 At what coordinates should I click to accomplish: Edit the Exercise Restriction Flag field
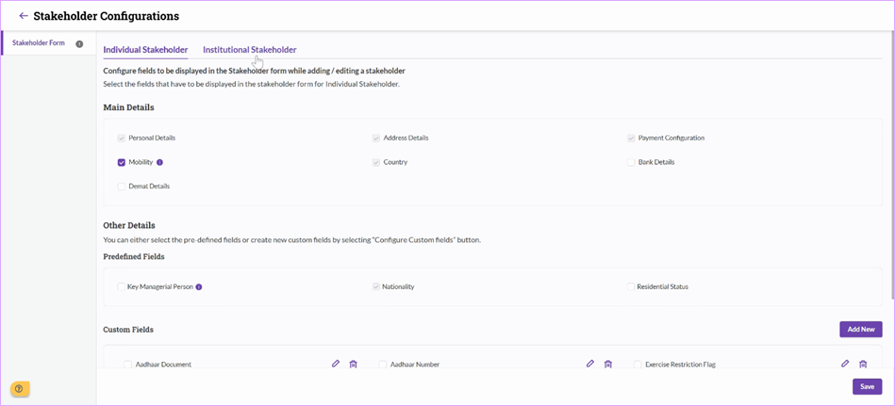(845, 364)
